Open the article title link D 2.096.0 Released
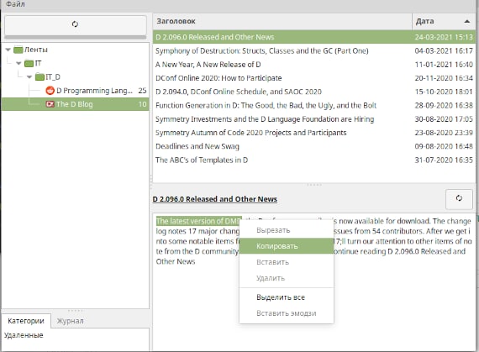The image size is (479, 352). [x=215, y=199]
